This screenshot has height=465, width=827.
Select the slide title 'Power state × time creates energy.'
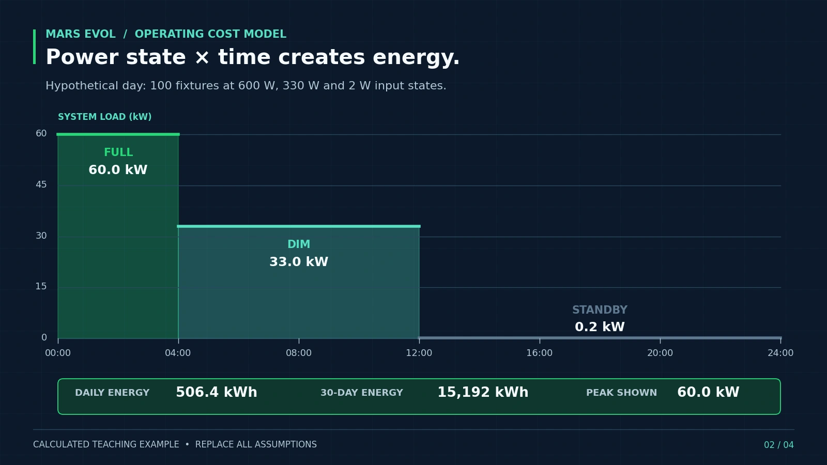point(252,57)
